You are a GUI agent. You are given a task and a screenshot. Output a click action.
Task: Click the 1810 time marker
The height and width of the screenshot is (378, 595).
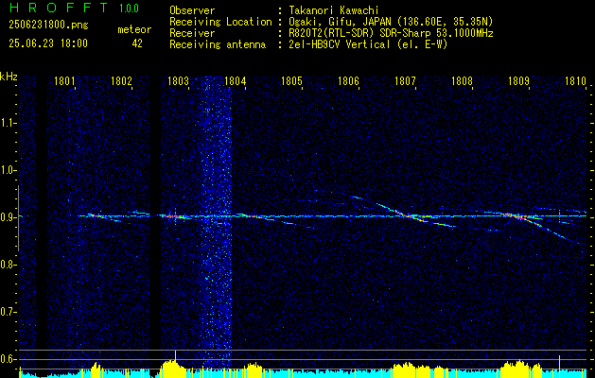(575, 80)
